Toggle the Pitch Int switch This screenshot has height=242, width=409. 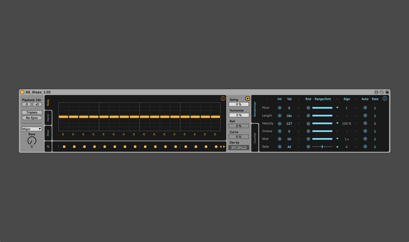click(280, 108)
